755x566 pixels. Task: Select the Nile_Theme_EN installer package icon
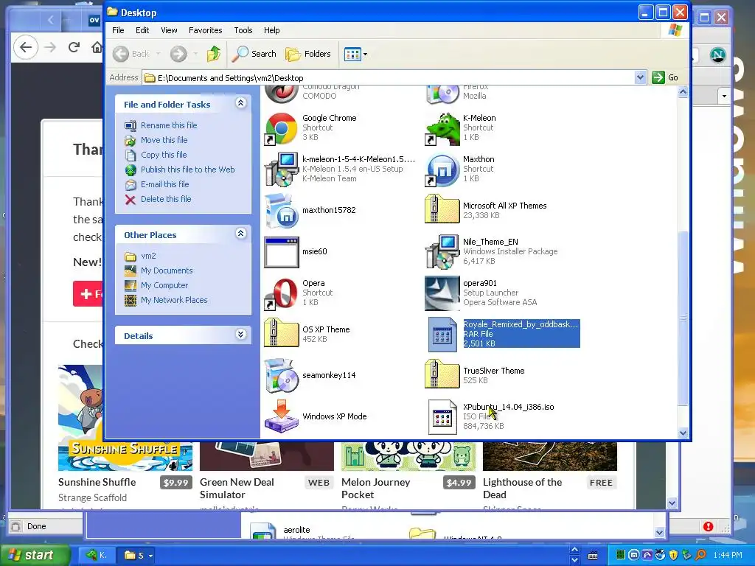pos(442,252)
